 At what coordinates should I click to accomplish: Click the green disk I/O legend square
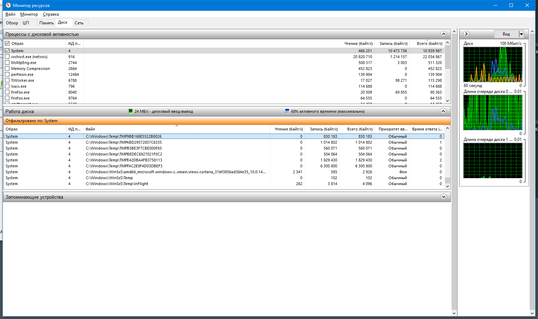[131, 111]
